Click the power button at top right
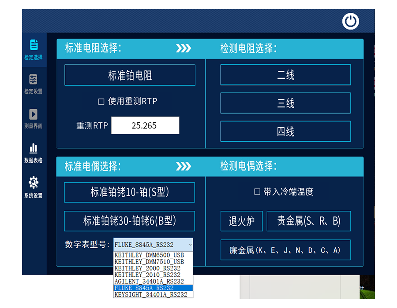The width and height of the screenshot is (397, 308). (x=350, y=21)
